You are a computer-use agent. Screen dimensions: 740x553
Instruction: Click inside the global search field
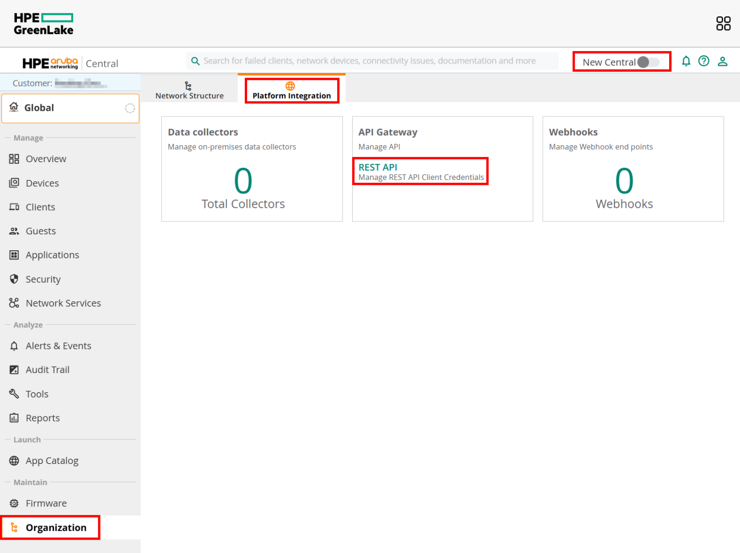371,61
